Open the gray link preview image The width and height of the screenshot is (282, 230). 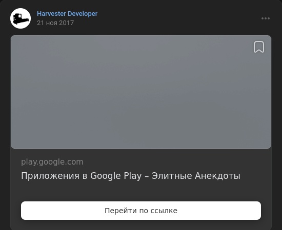pyautogui.click(x=141, y=92)
